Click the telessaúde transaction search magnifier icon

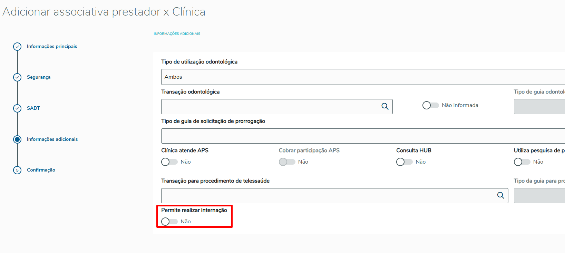coord(500,195)
